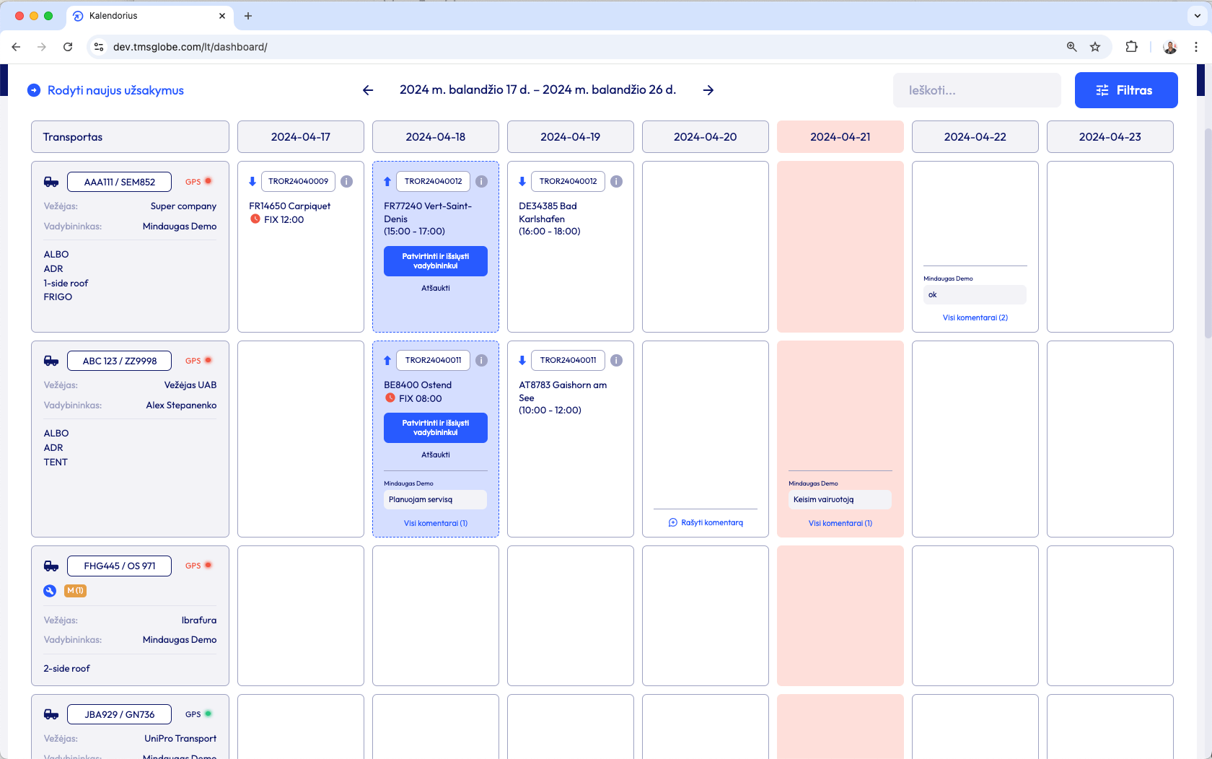Click green GPS indicator for JBA929 / GN736
Image resolution: width=1212 pixels, height=759 pixels.
pyautogui.click(x=208, y=714)
